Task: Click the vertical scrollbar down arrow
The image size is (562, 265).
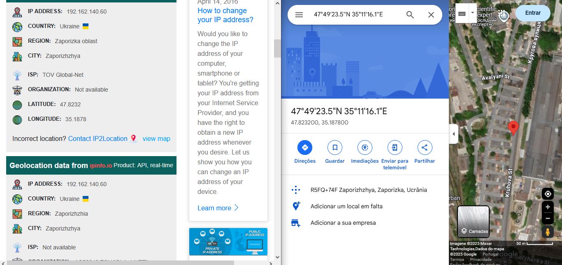Action: [277, 257]
